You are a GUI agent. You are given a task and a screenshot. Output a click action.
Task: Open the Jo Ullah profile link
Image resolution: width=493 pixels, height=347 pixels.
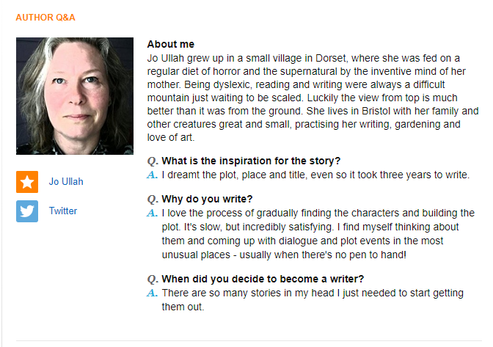[65, 181]
